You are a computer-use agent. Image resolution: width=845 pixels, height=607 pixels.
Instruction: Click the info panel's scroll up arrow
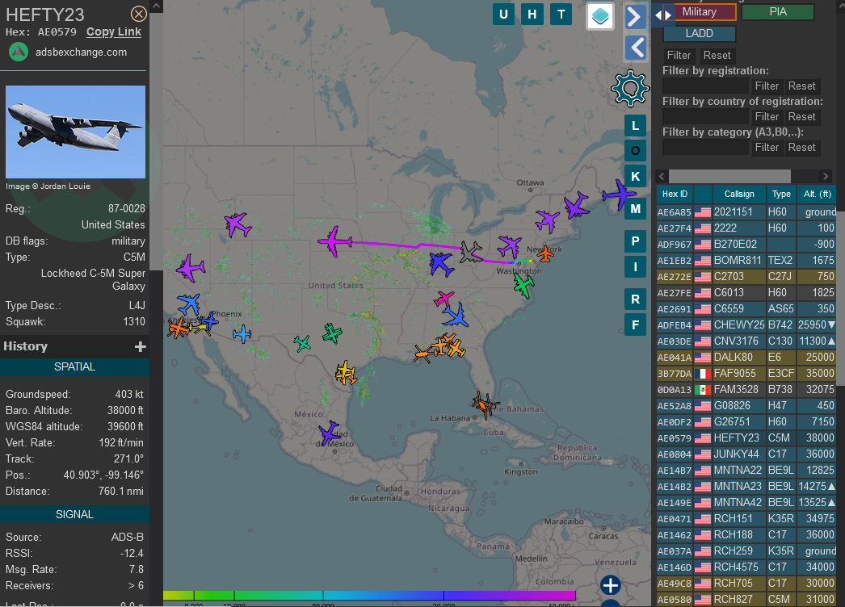tap(156, 6)
